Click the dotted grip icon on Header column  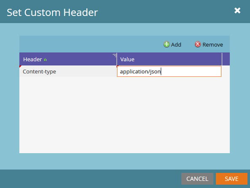115,55
